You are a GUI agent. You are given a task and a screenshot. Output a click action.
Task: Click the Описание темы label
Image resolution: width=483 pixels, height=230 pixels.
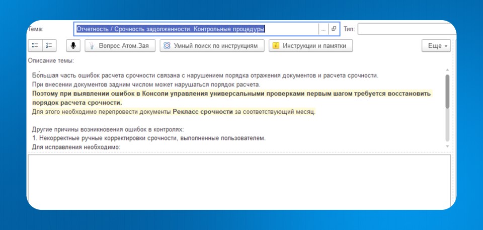51,61
